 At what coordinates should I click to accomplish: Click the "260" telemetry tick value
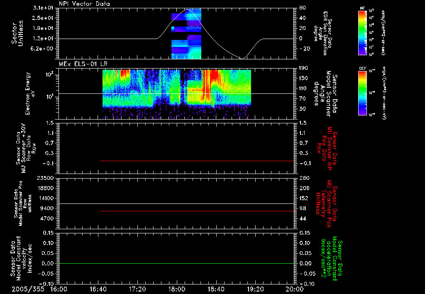click(x=304, y=178)
